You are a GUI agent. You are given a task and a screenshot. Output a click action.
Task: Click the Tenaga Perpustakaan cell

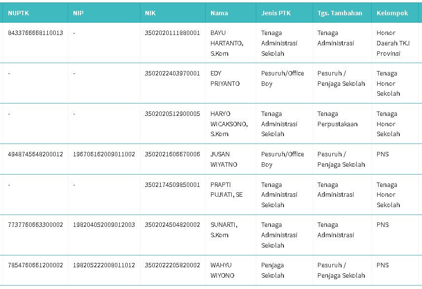click(338, 119)
